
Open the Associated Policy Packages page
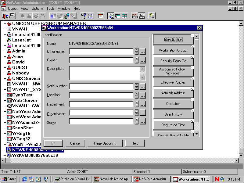(x=173, y=71)
